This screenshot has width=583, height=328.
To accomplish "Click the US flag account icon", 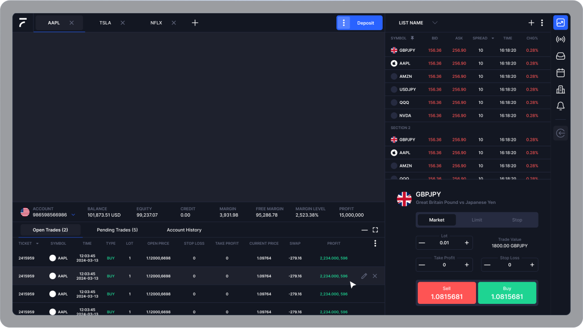I will tap(25, 212).
